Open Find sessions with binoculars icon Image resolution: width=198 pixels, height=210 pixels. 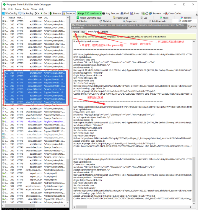[x=125, y=13]
